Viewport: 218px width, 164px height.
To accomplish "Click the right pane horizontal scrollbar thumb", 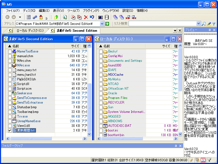I will pos(122,139).
